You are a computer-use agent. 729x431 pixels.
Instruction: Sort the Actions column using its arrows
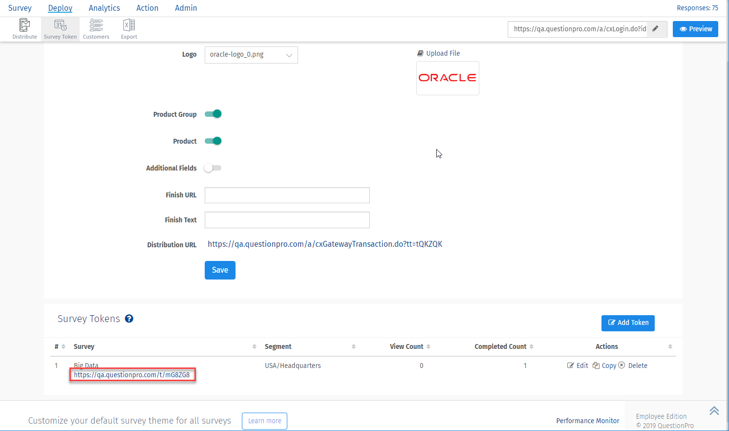pyautogui.click(x=670, y=346)
